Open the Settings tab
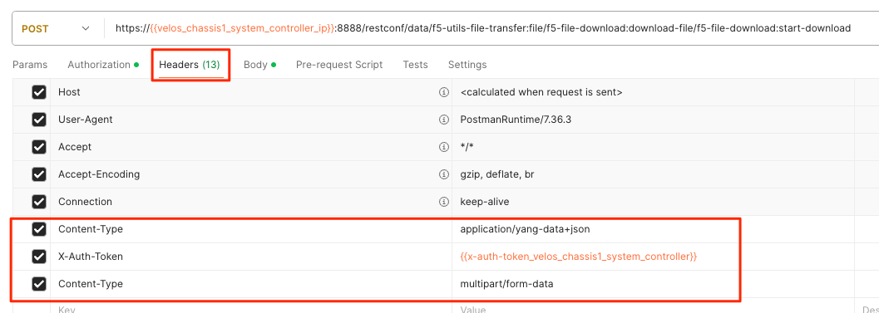Viewport: 879px width, 313px height. coord(467,65)
